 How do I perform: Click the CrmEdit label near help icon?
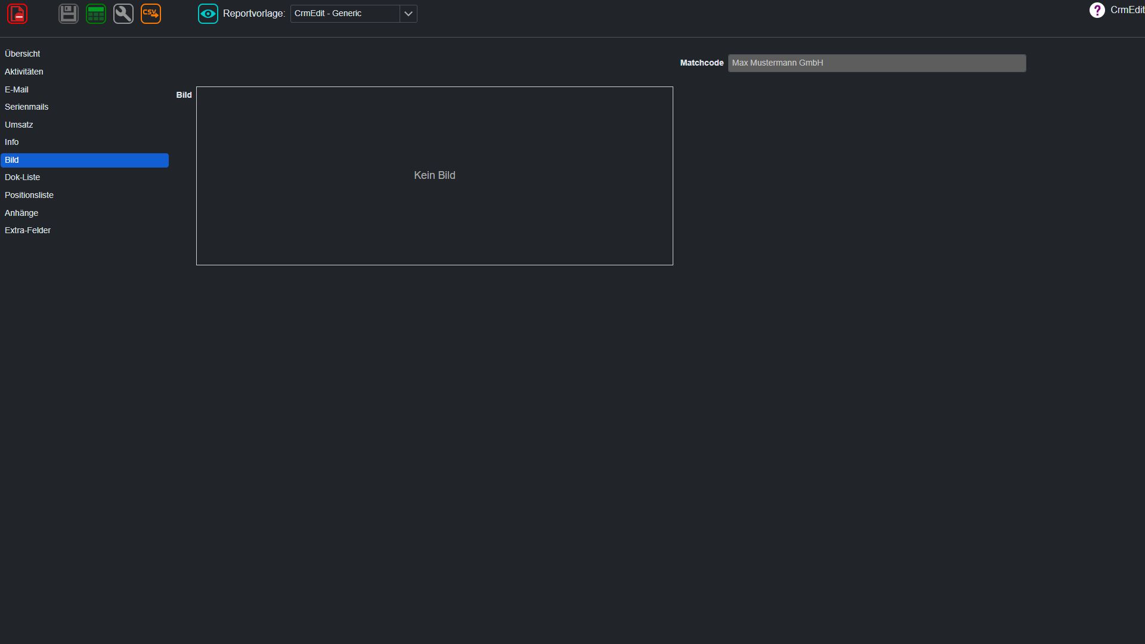1127,10
